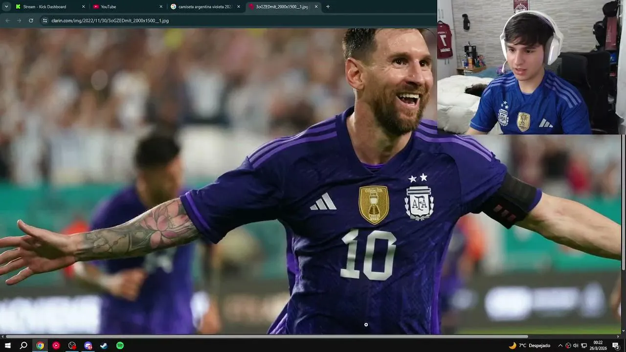Close the 3oGZEDmIt_2000x1500 jpg tab
626x352 pixels.
click(x=316, y=7)
